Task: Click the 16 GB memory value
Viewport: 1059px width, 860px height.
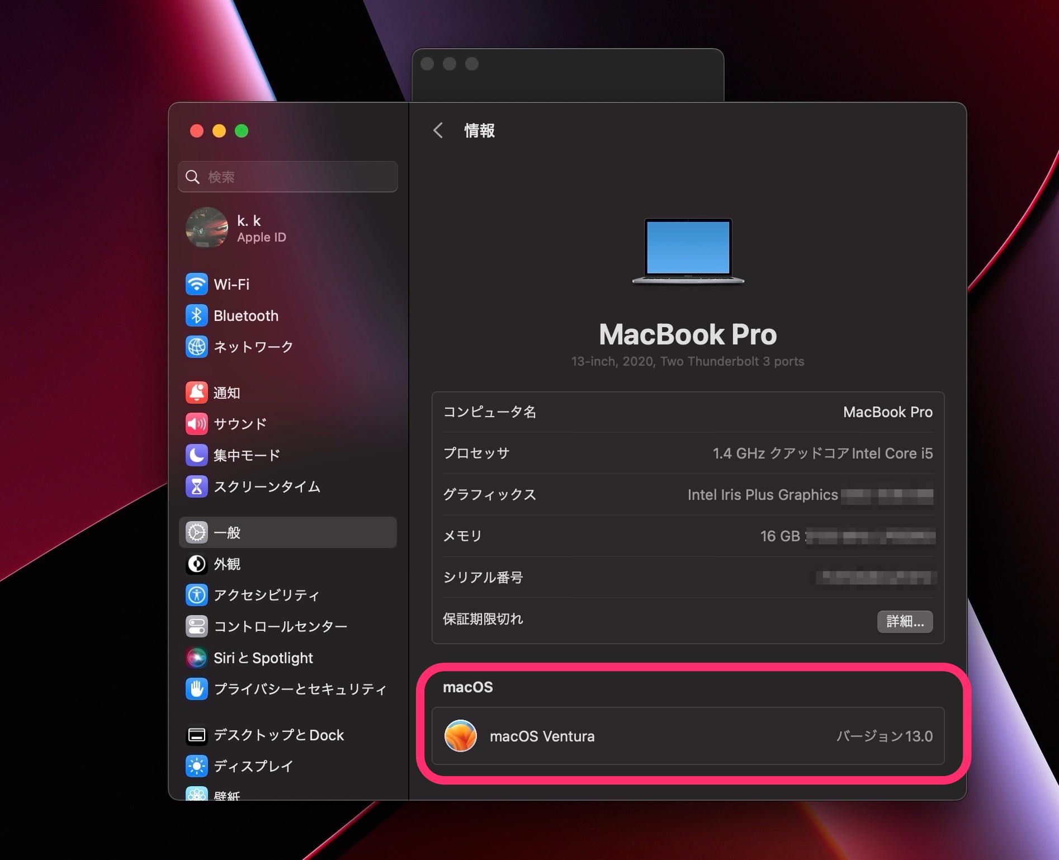Action: click(x=780, y=536)
